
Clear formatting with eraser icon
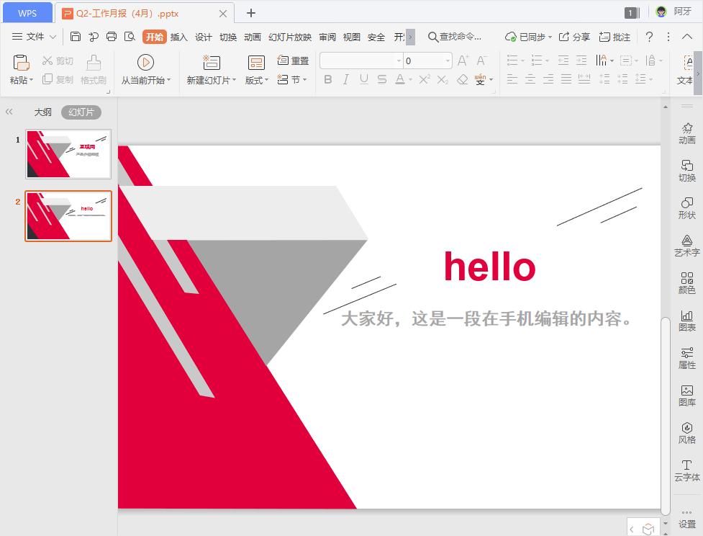[462, 79]
